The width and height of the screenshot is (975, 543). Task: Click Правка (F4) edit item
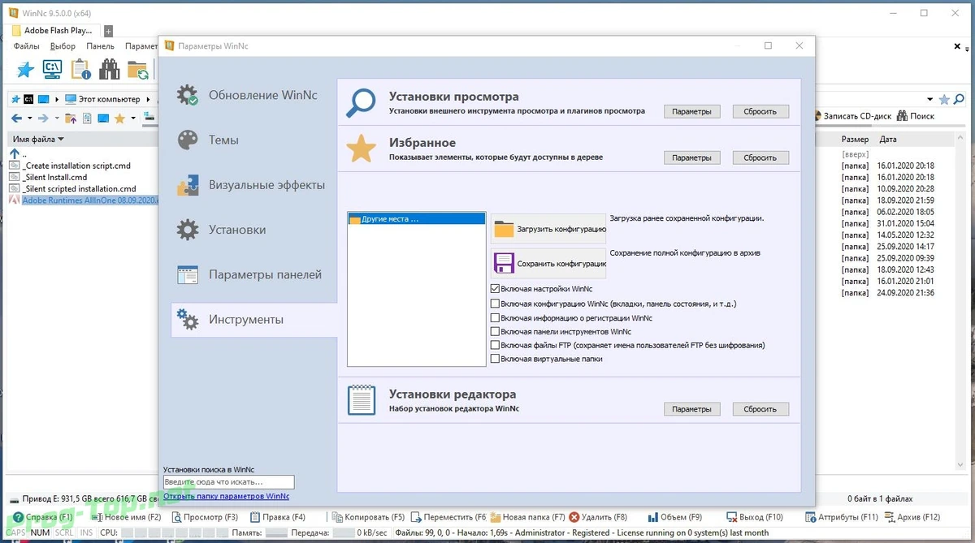[x=278, y=517]
